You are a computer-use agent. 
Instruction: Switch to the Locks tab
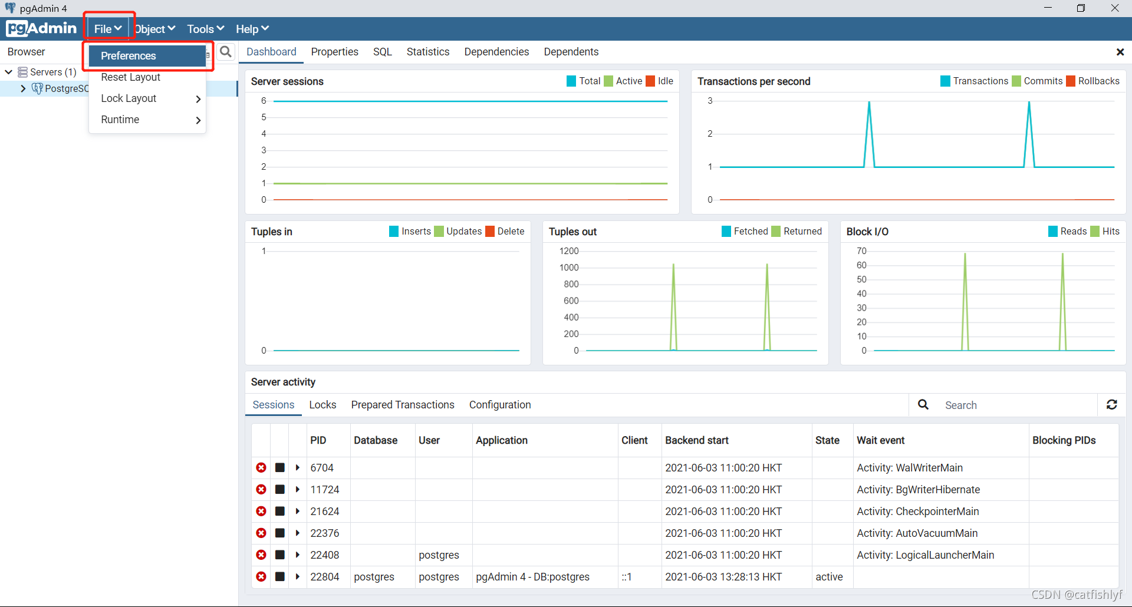coord(323,405)
